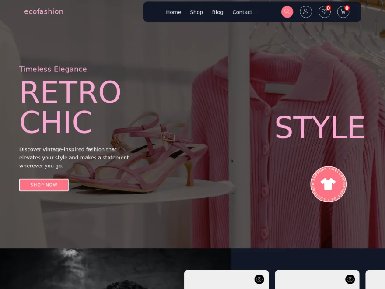Image resolution: width=385 pixels, height=289 pixels.
Task: Open the wishlist heart icon
Action: coord(324,11)
